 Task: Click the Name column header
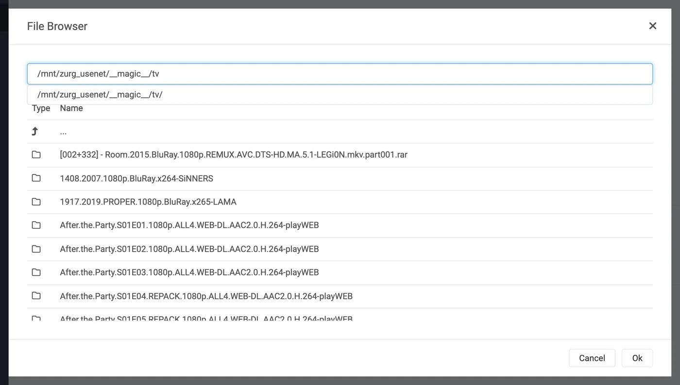coord(71,108)
